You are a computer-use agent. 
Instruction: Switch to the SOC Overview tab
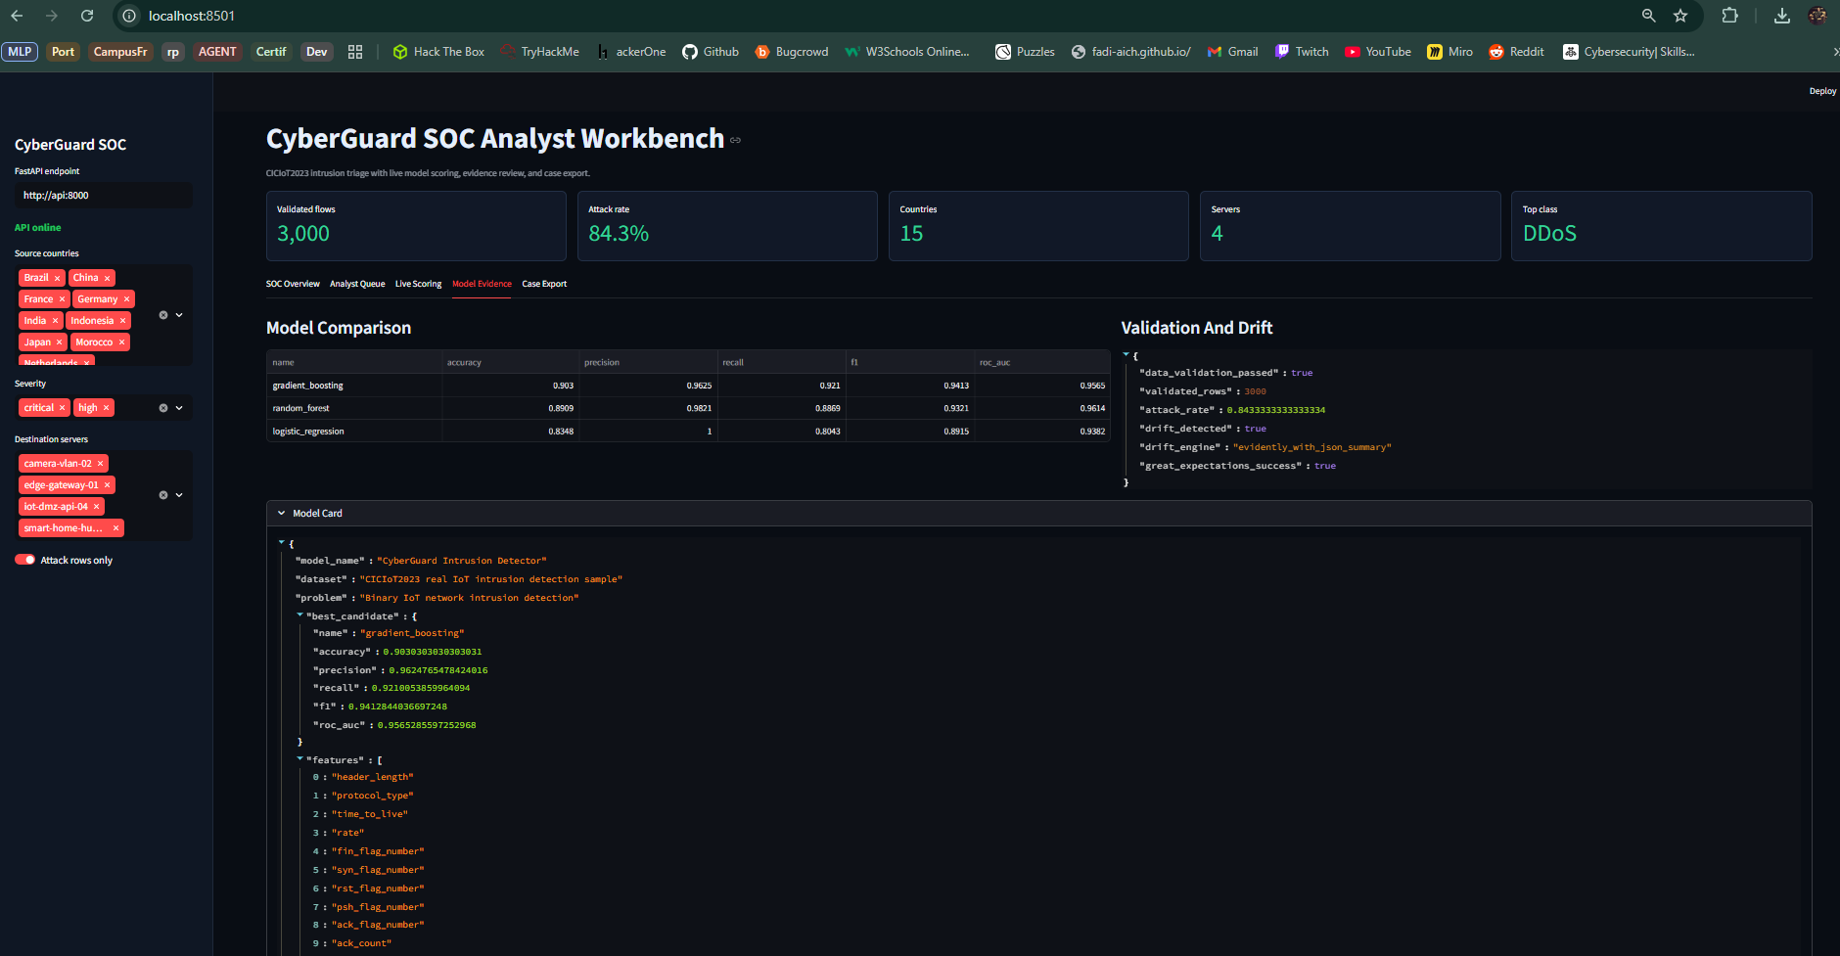(x=293, y=284)
